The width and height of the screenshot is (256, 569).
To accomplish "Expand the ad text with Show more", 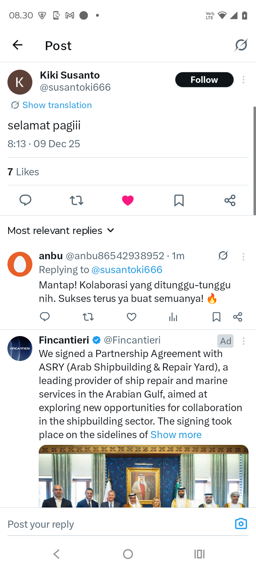I will click(x=176, y=435).
